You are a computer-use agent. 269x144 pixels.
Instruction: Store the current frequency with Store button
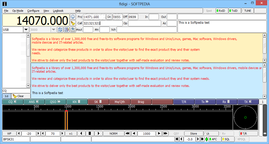pyautogui.click(x=194, y=134)
